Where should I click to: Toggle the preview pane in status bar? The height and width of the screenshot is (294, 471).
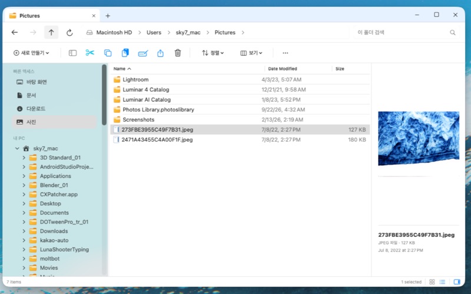[x=457, y=282]
